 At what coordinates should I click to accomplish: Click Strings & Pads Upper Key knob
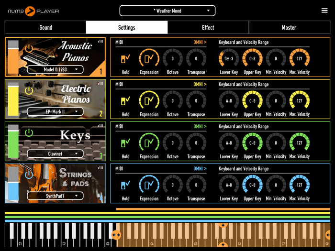(x=252, y=185)
